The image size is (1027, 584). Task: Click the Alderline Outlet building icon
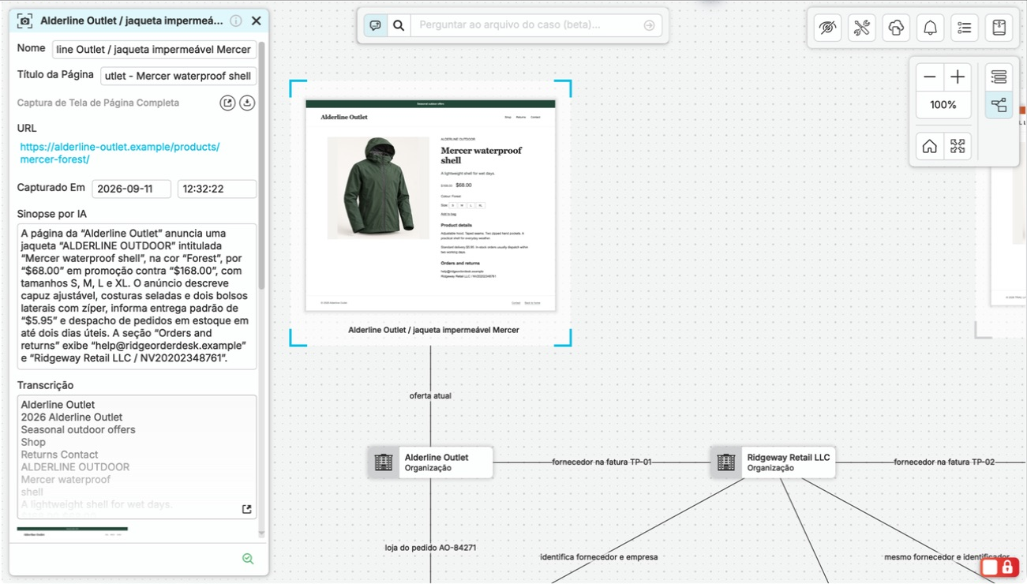pyautogui.click(x=384, y=462)
